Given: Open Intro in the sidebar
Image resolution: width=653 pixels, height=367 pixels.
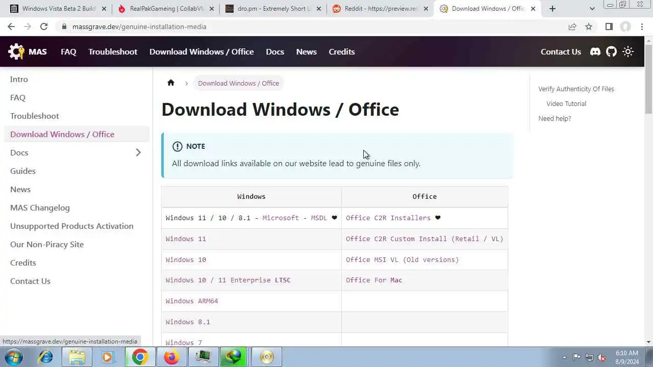Looking at the screenshot, I should click(77, 79).
